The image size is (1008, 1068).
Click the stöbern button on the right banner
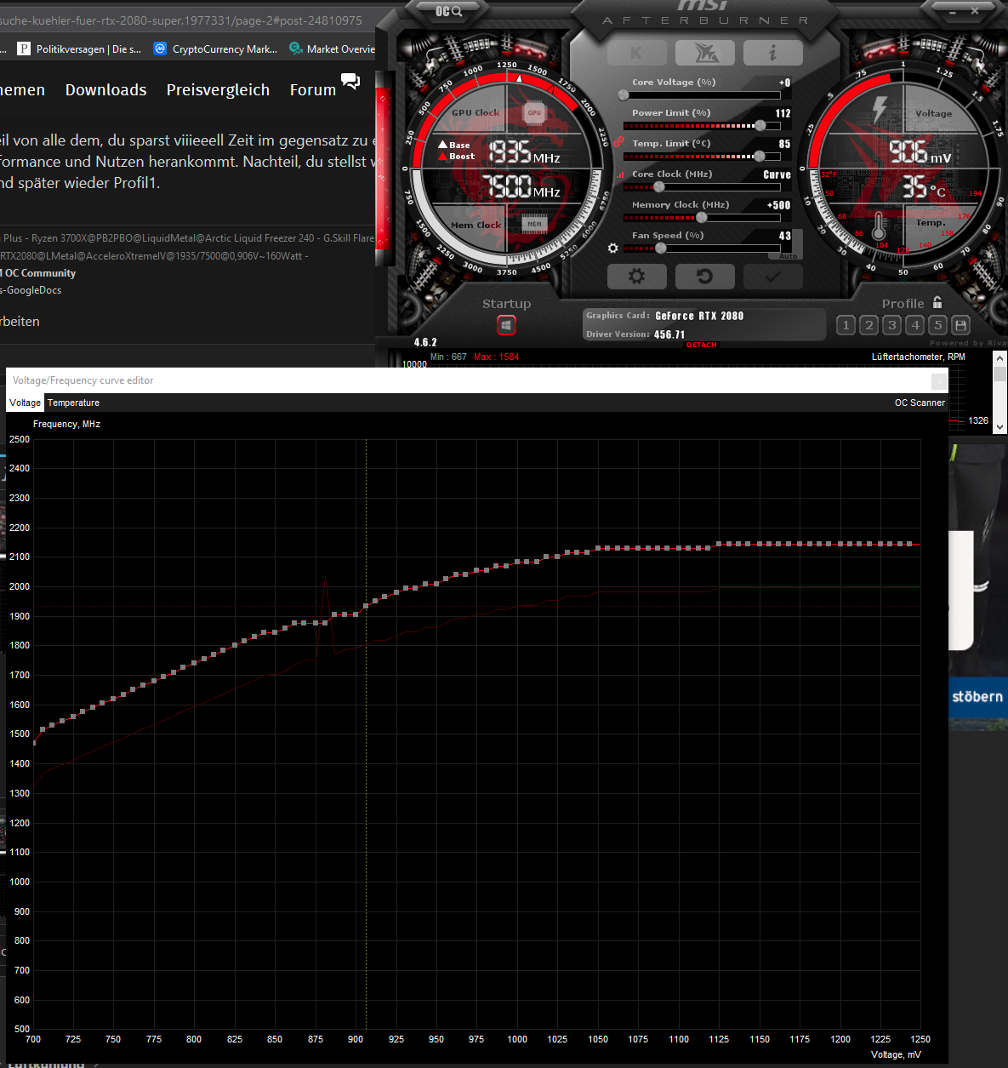[977, 696]
